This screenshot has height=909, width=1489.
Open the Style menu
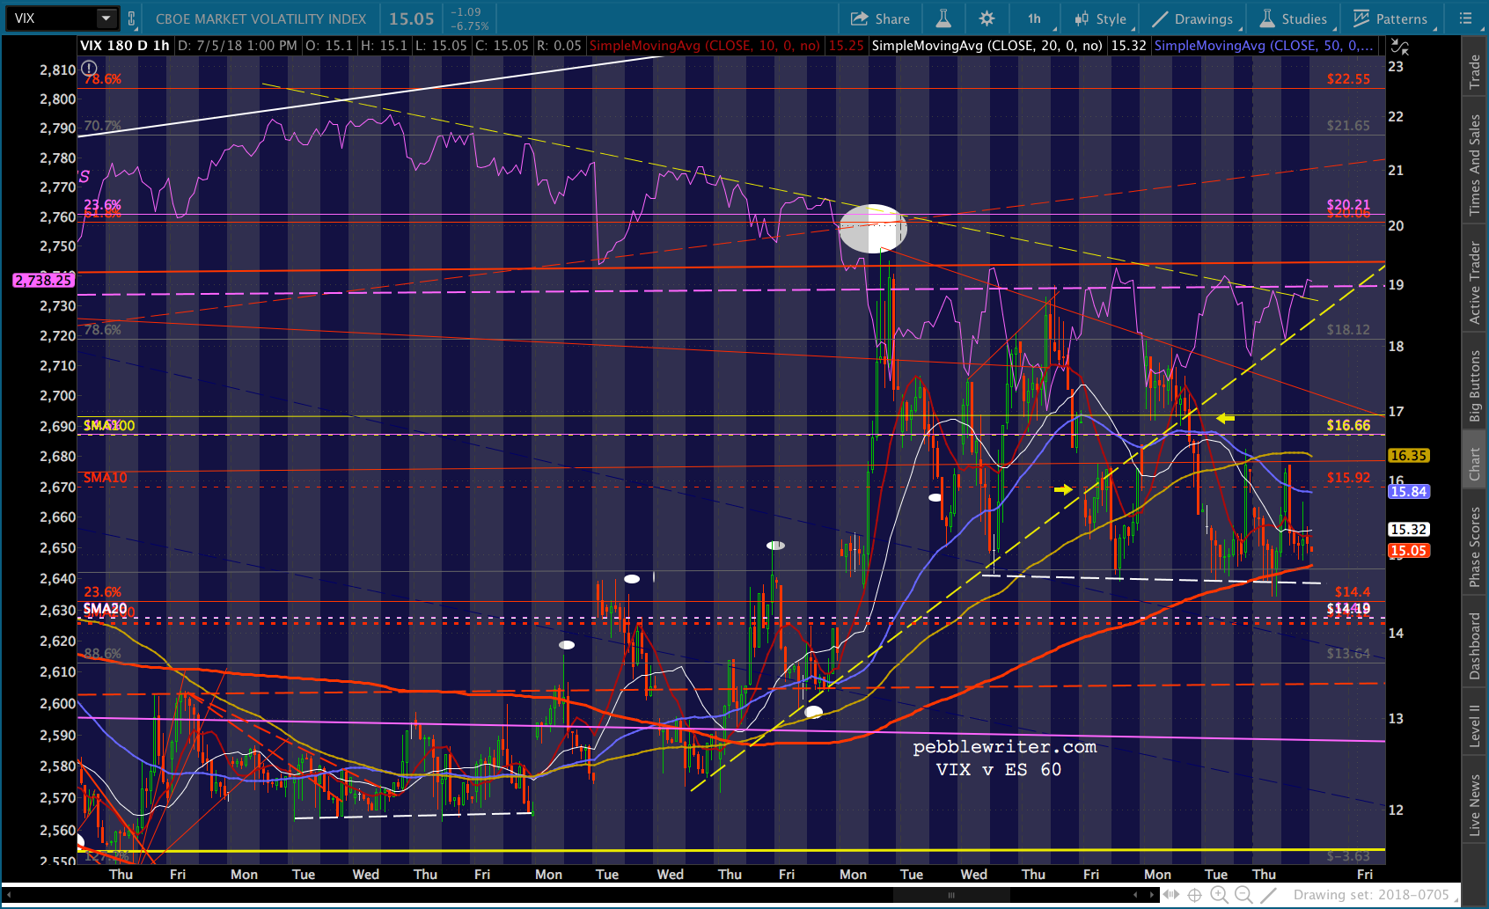1100,18
